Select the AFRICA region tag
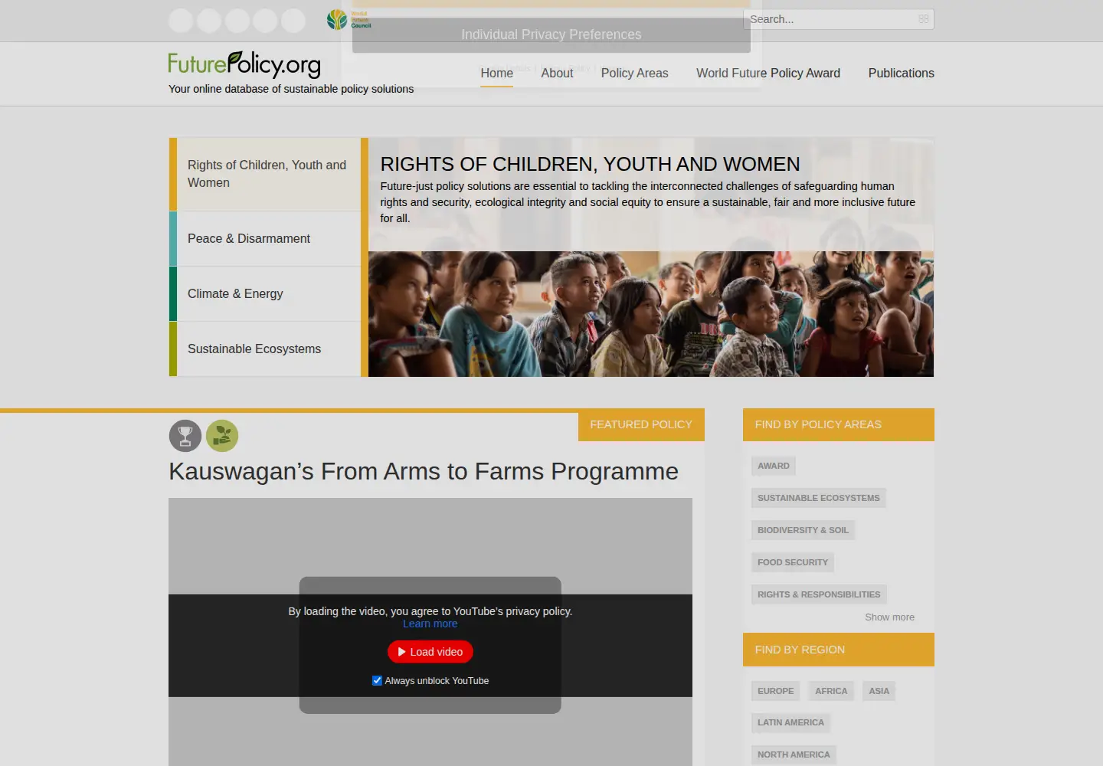Image resolution: width=1103 pixels, height=766 pixels. 831,691
